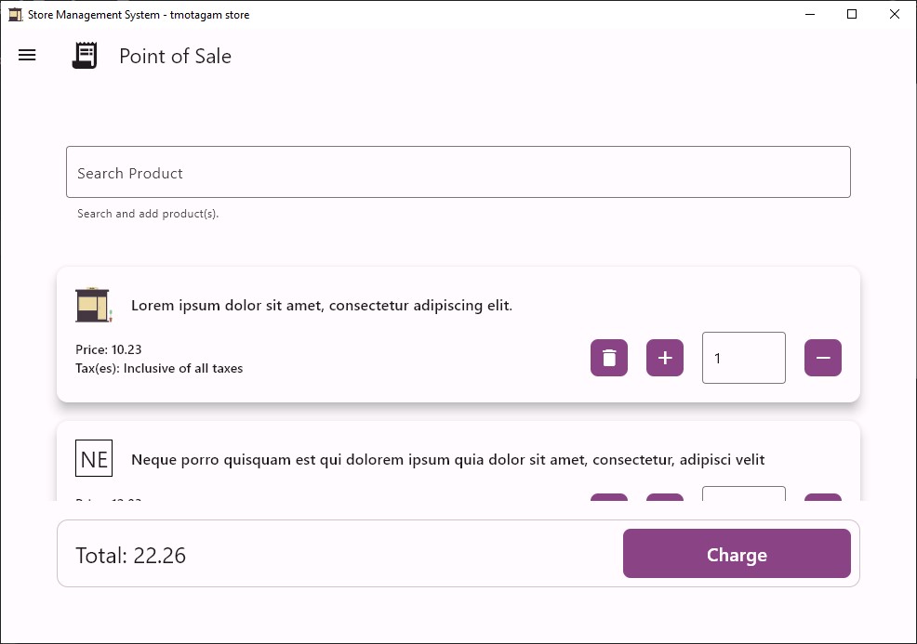Click the NE product placeholder image
917x644 pixels.
point(94,457)
